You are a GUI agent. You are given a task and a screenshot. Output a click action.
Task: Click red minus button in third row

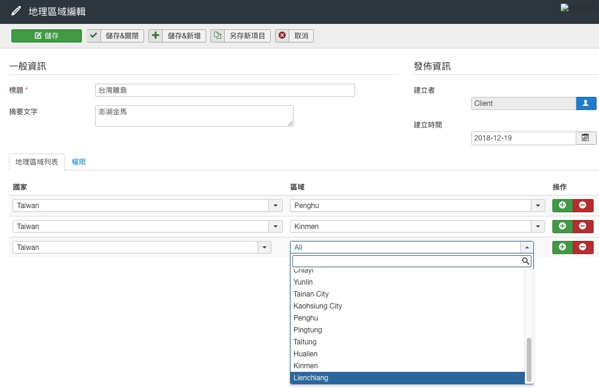(x=583, y=247)
